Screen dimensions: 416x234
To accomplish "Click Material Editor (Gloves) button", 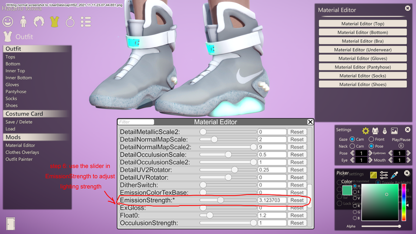I will point(363,58).
